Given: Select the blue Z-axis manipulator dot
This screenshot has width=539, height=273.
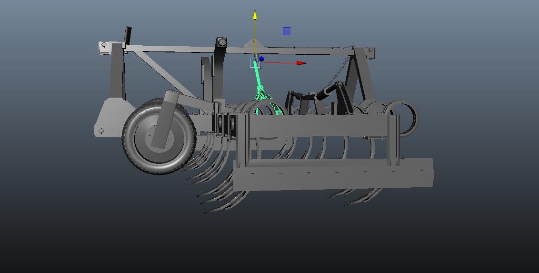Looking at the screenshot, I should 261,59.
